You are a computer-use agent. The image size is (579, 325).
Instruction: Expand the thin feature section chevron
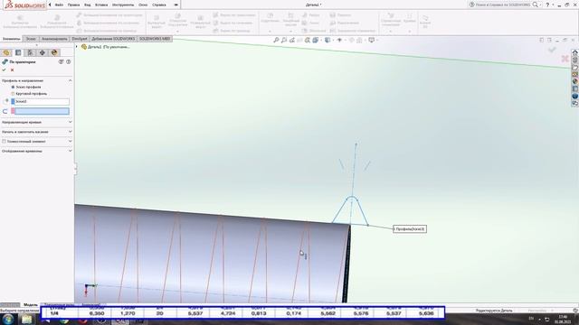[x=71, y=141]
